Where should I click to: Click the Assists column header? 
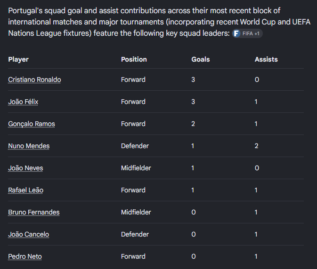pos(266,59)
